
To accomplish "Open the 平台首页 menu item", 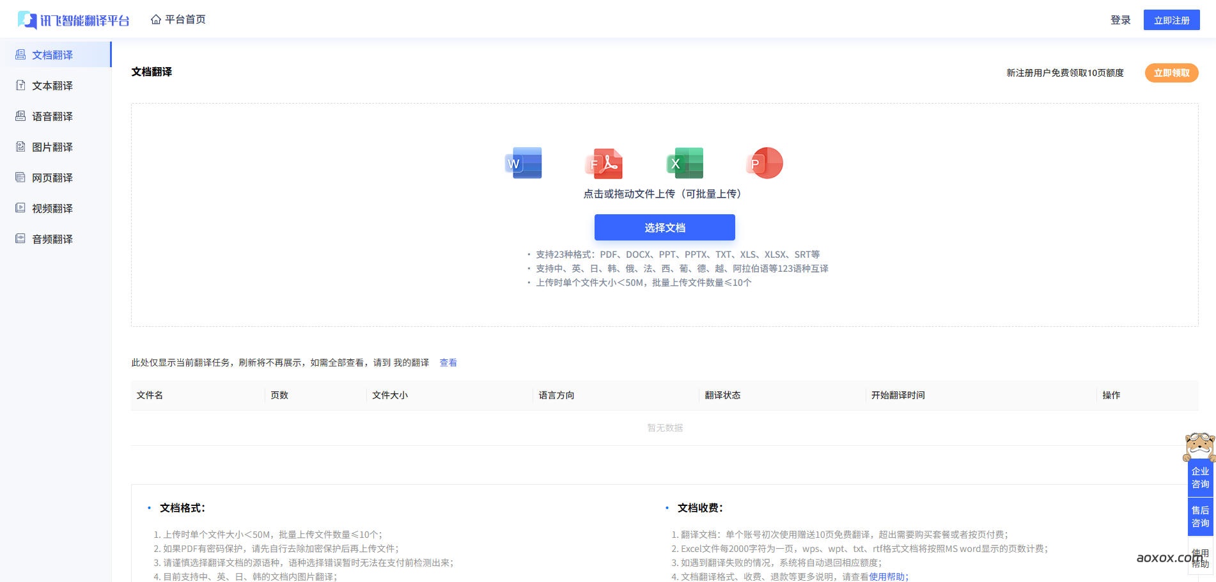I will coord(184,19).
